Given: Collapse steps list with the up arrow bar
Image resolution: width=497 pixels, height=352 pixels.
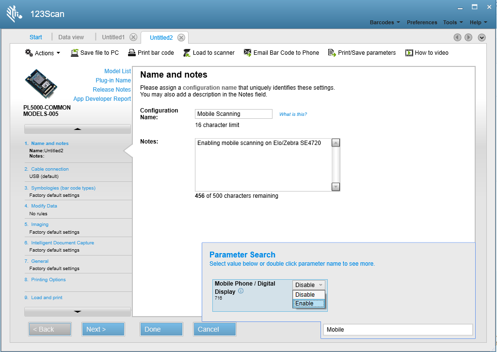Looking at the screenshot, I should [x=78, y=129].
